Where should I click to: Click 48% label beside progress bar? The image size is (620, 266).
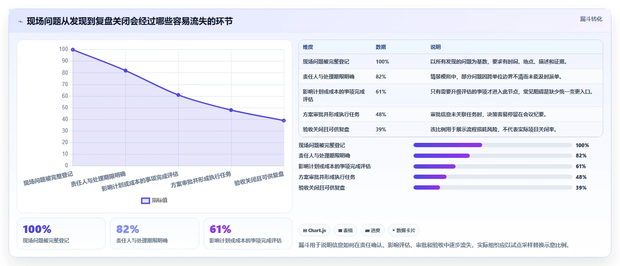[x=581, y=177]
